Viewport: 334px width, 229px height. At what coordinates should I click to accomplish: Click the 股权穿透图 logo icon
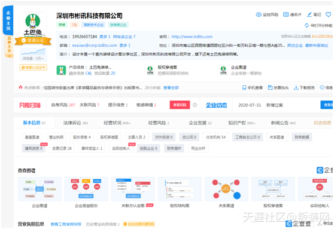(x=150, y=70)
